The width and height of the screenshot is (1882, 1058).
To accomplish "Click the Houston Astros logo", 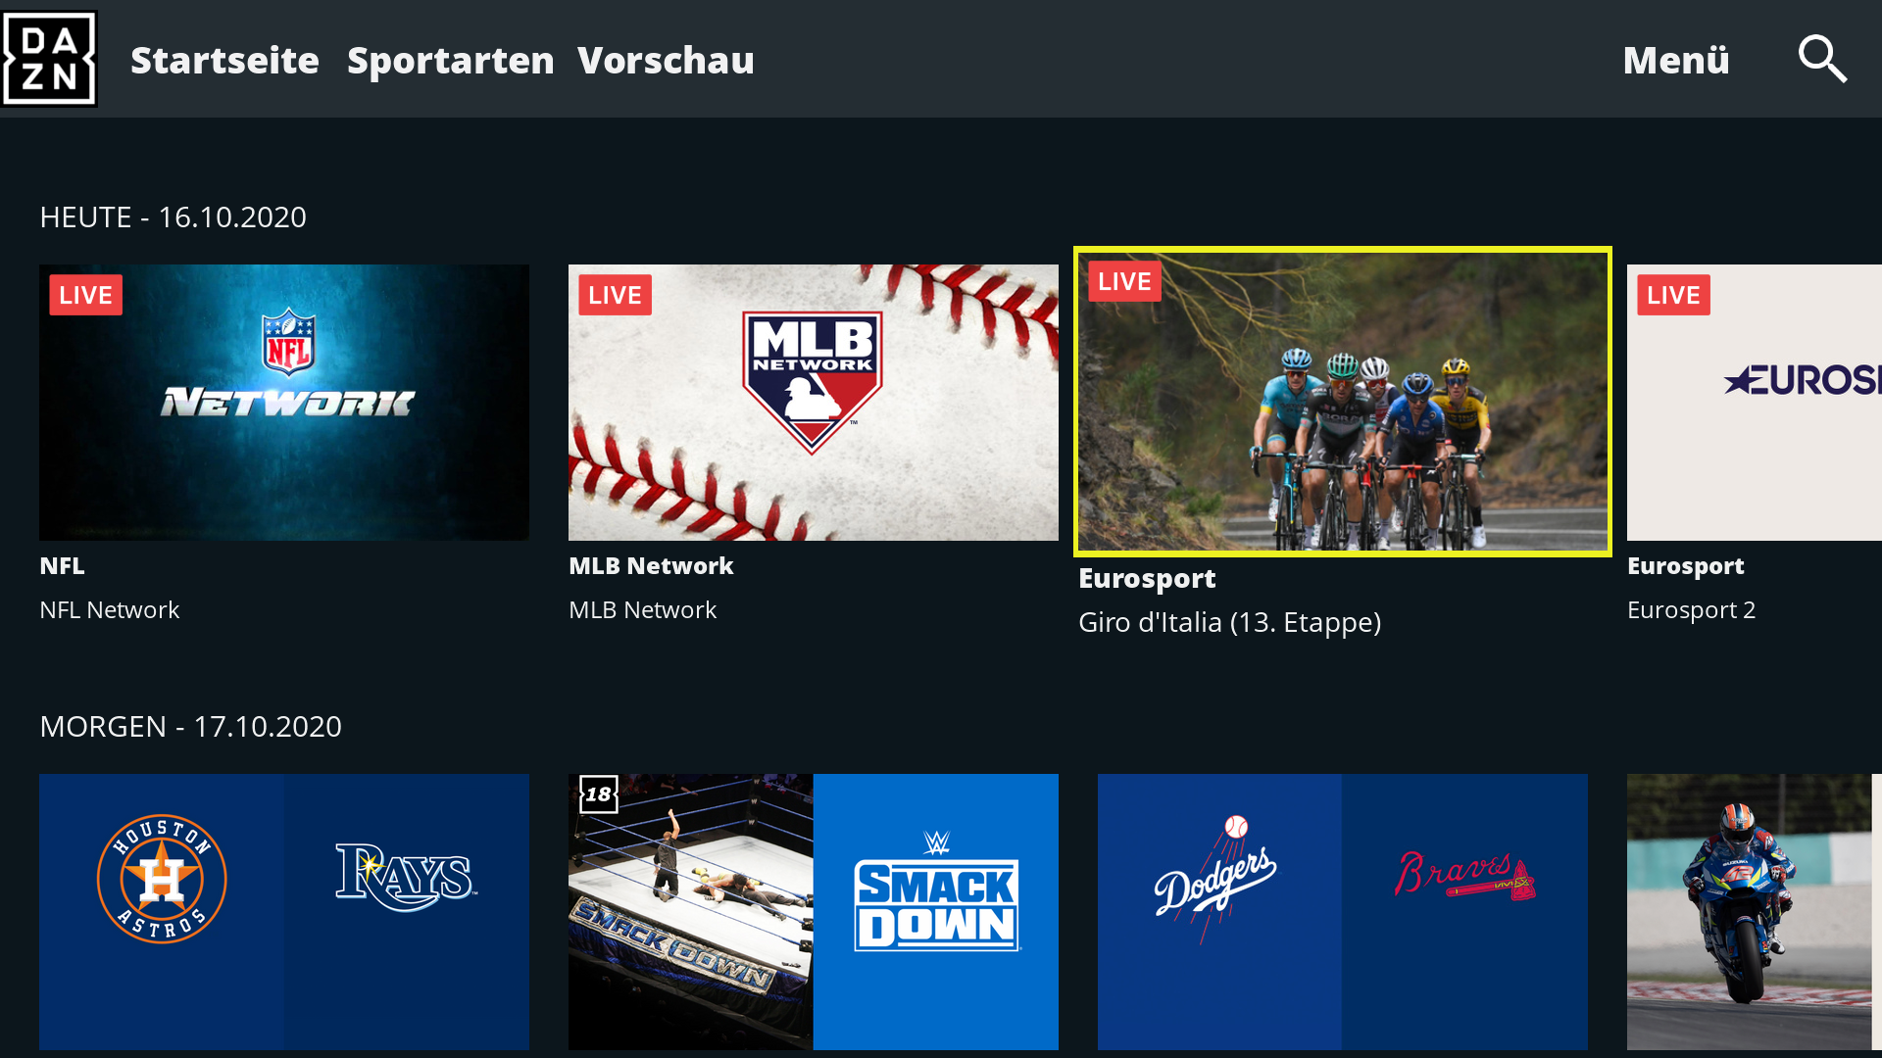I will [x=162, y=879].
